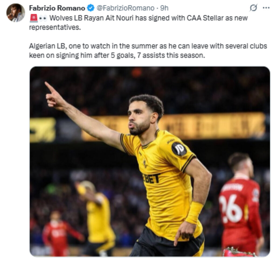
Task: Open the @FabrizioRomano handle link
Action: pos(126,8)
